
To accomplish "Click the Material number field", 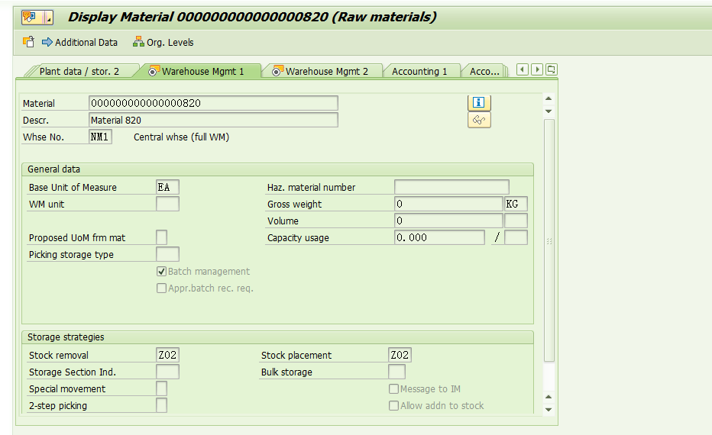I will 213,103.
